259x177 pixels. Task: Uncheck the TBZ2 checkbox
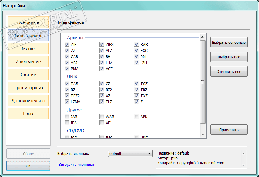click(67, 96)
